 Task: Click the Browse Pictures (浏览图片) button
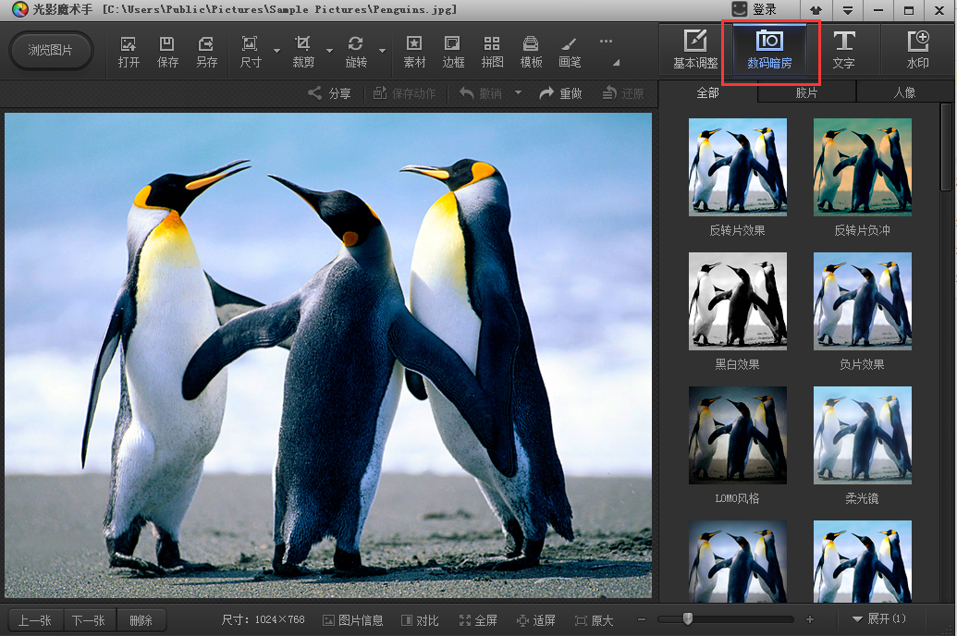(51, 51)
